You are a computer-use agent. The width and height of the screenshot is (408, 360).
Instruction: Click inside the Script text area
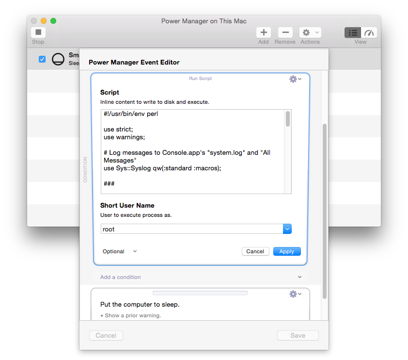[192, 151]
